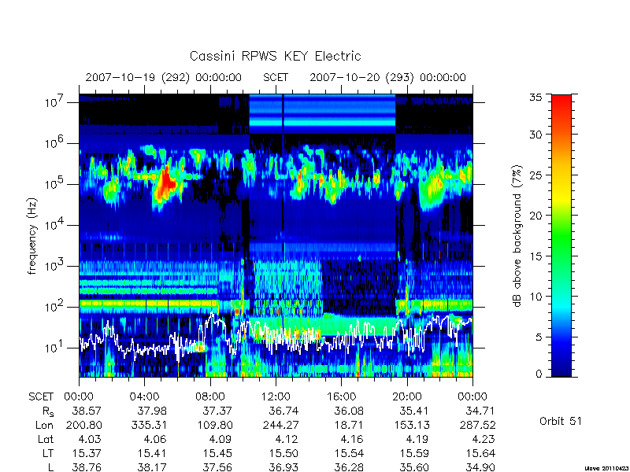
Task: Click the Lon value 18.71
Action: 349,425
